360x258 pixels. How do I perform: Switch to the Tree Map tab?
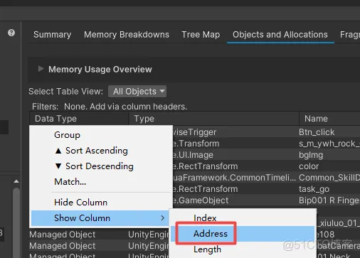click(x=201, y=35)
